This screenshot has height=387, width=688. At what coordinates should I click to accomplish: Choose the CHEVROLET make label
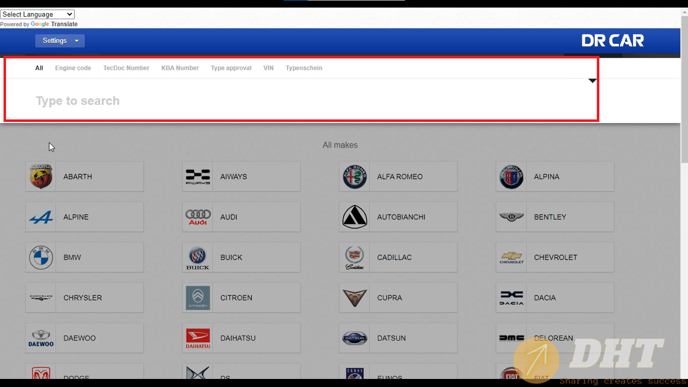point(556,257)
